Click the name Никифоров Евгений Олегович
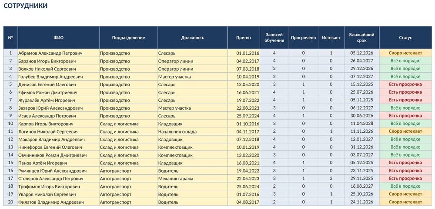The height and width of the screenshot is (209, 435). tap(50, 147)
